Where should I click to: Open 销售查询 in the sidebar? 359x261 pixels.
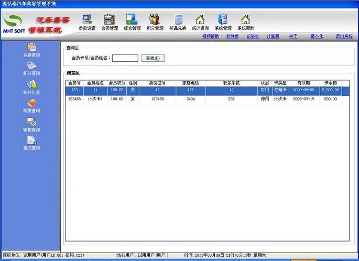pos(31,125)
